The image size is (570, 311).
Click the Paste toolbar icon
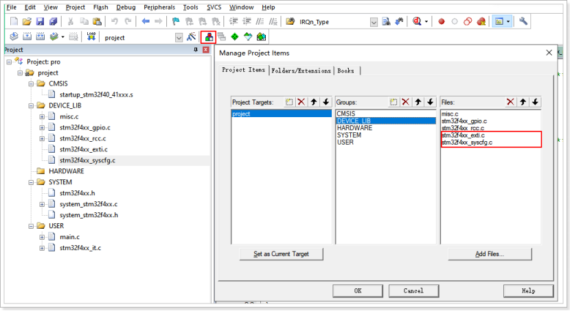pos(97,21)
